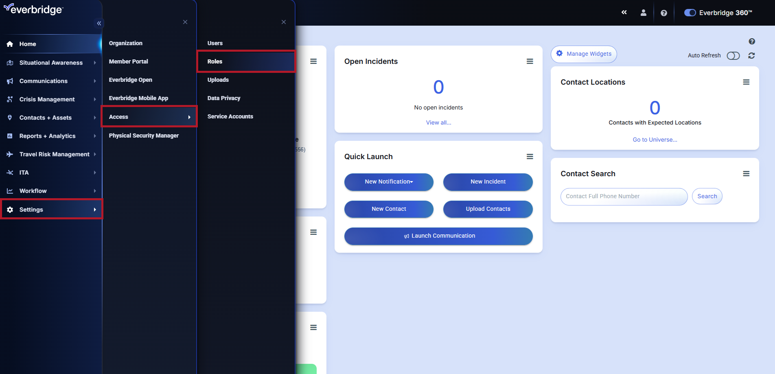Select Service Accounts in the submenu

230,116
